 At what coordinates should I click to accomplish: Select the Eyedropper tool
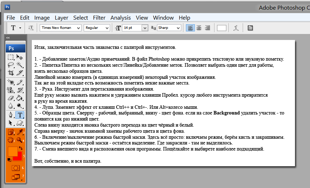20,132
